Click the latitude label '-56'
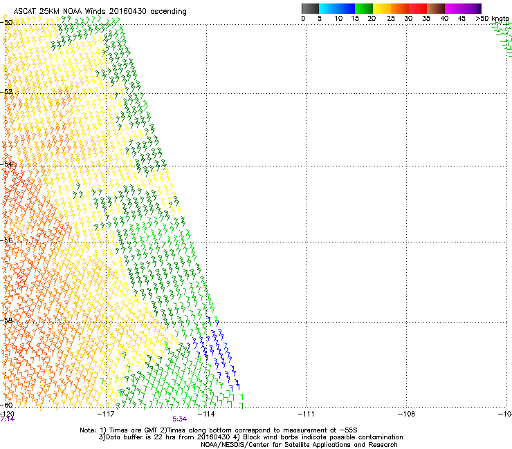The height and width of the screenshot is (449, 512). coord(6,240)
